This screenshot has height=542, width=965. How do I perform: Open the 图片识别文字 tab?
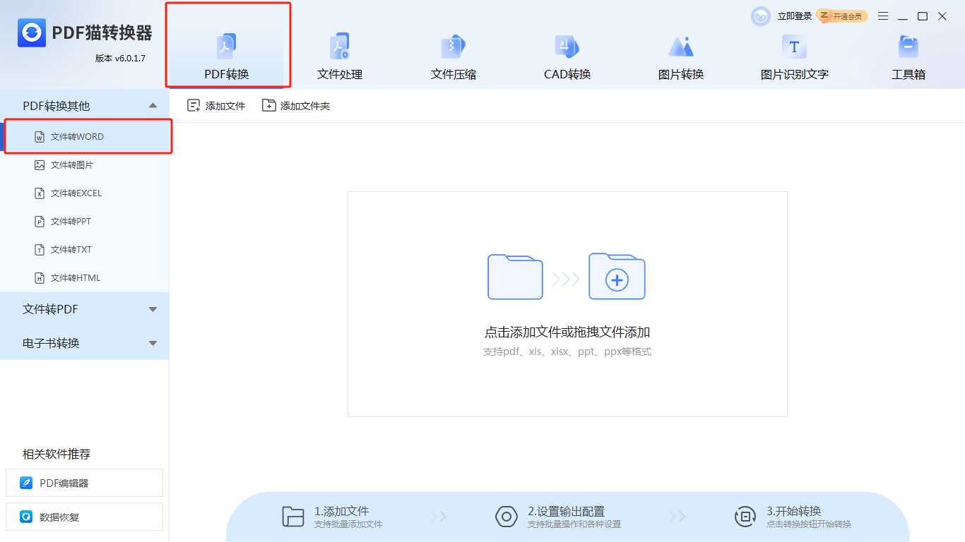(x=795, y=56)
